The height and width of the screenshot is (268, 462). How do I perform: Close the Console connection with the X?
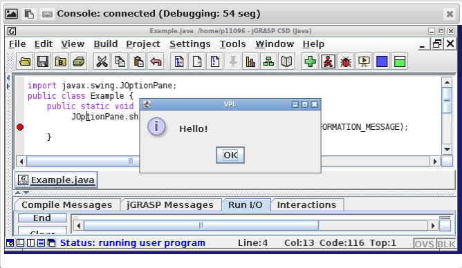(x=450, y=14)
